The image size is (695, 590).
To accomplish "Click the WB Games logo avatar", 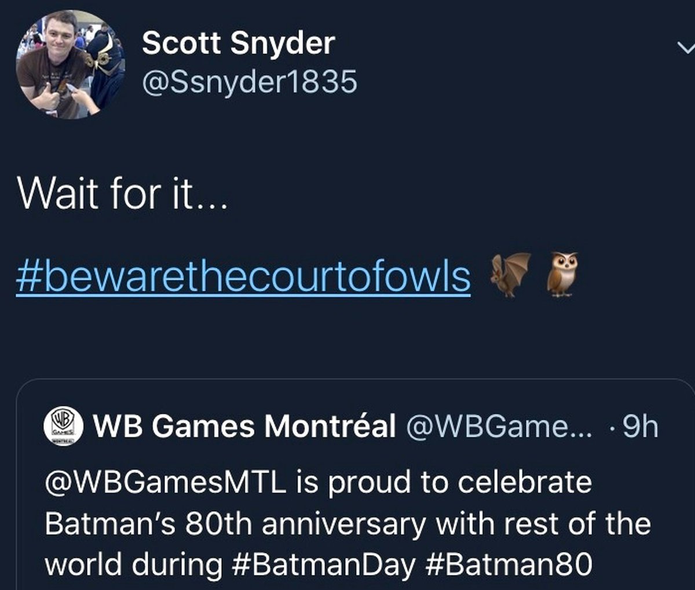I will pyautogui.click(x=64, y=427).
